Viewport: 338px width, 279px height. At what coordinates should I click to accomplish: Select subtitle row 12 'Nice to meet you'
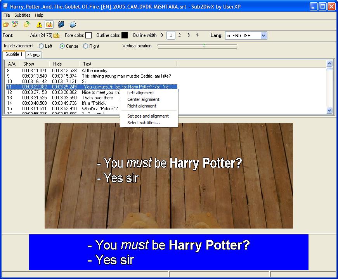63,92
